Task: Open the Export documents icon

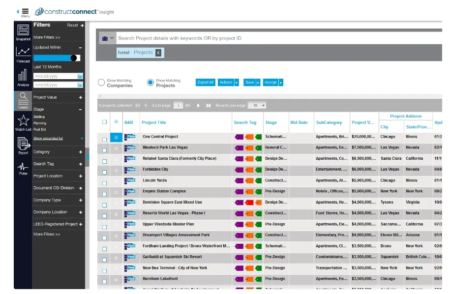Action: tap(24, 144)
